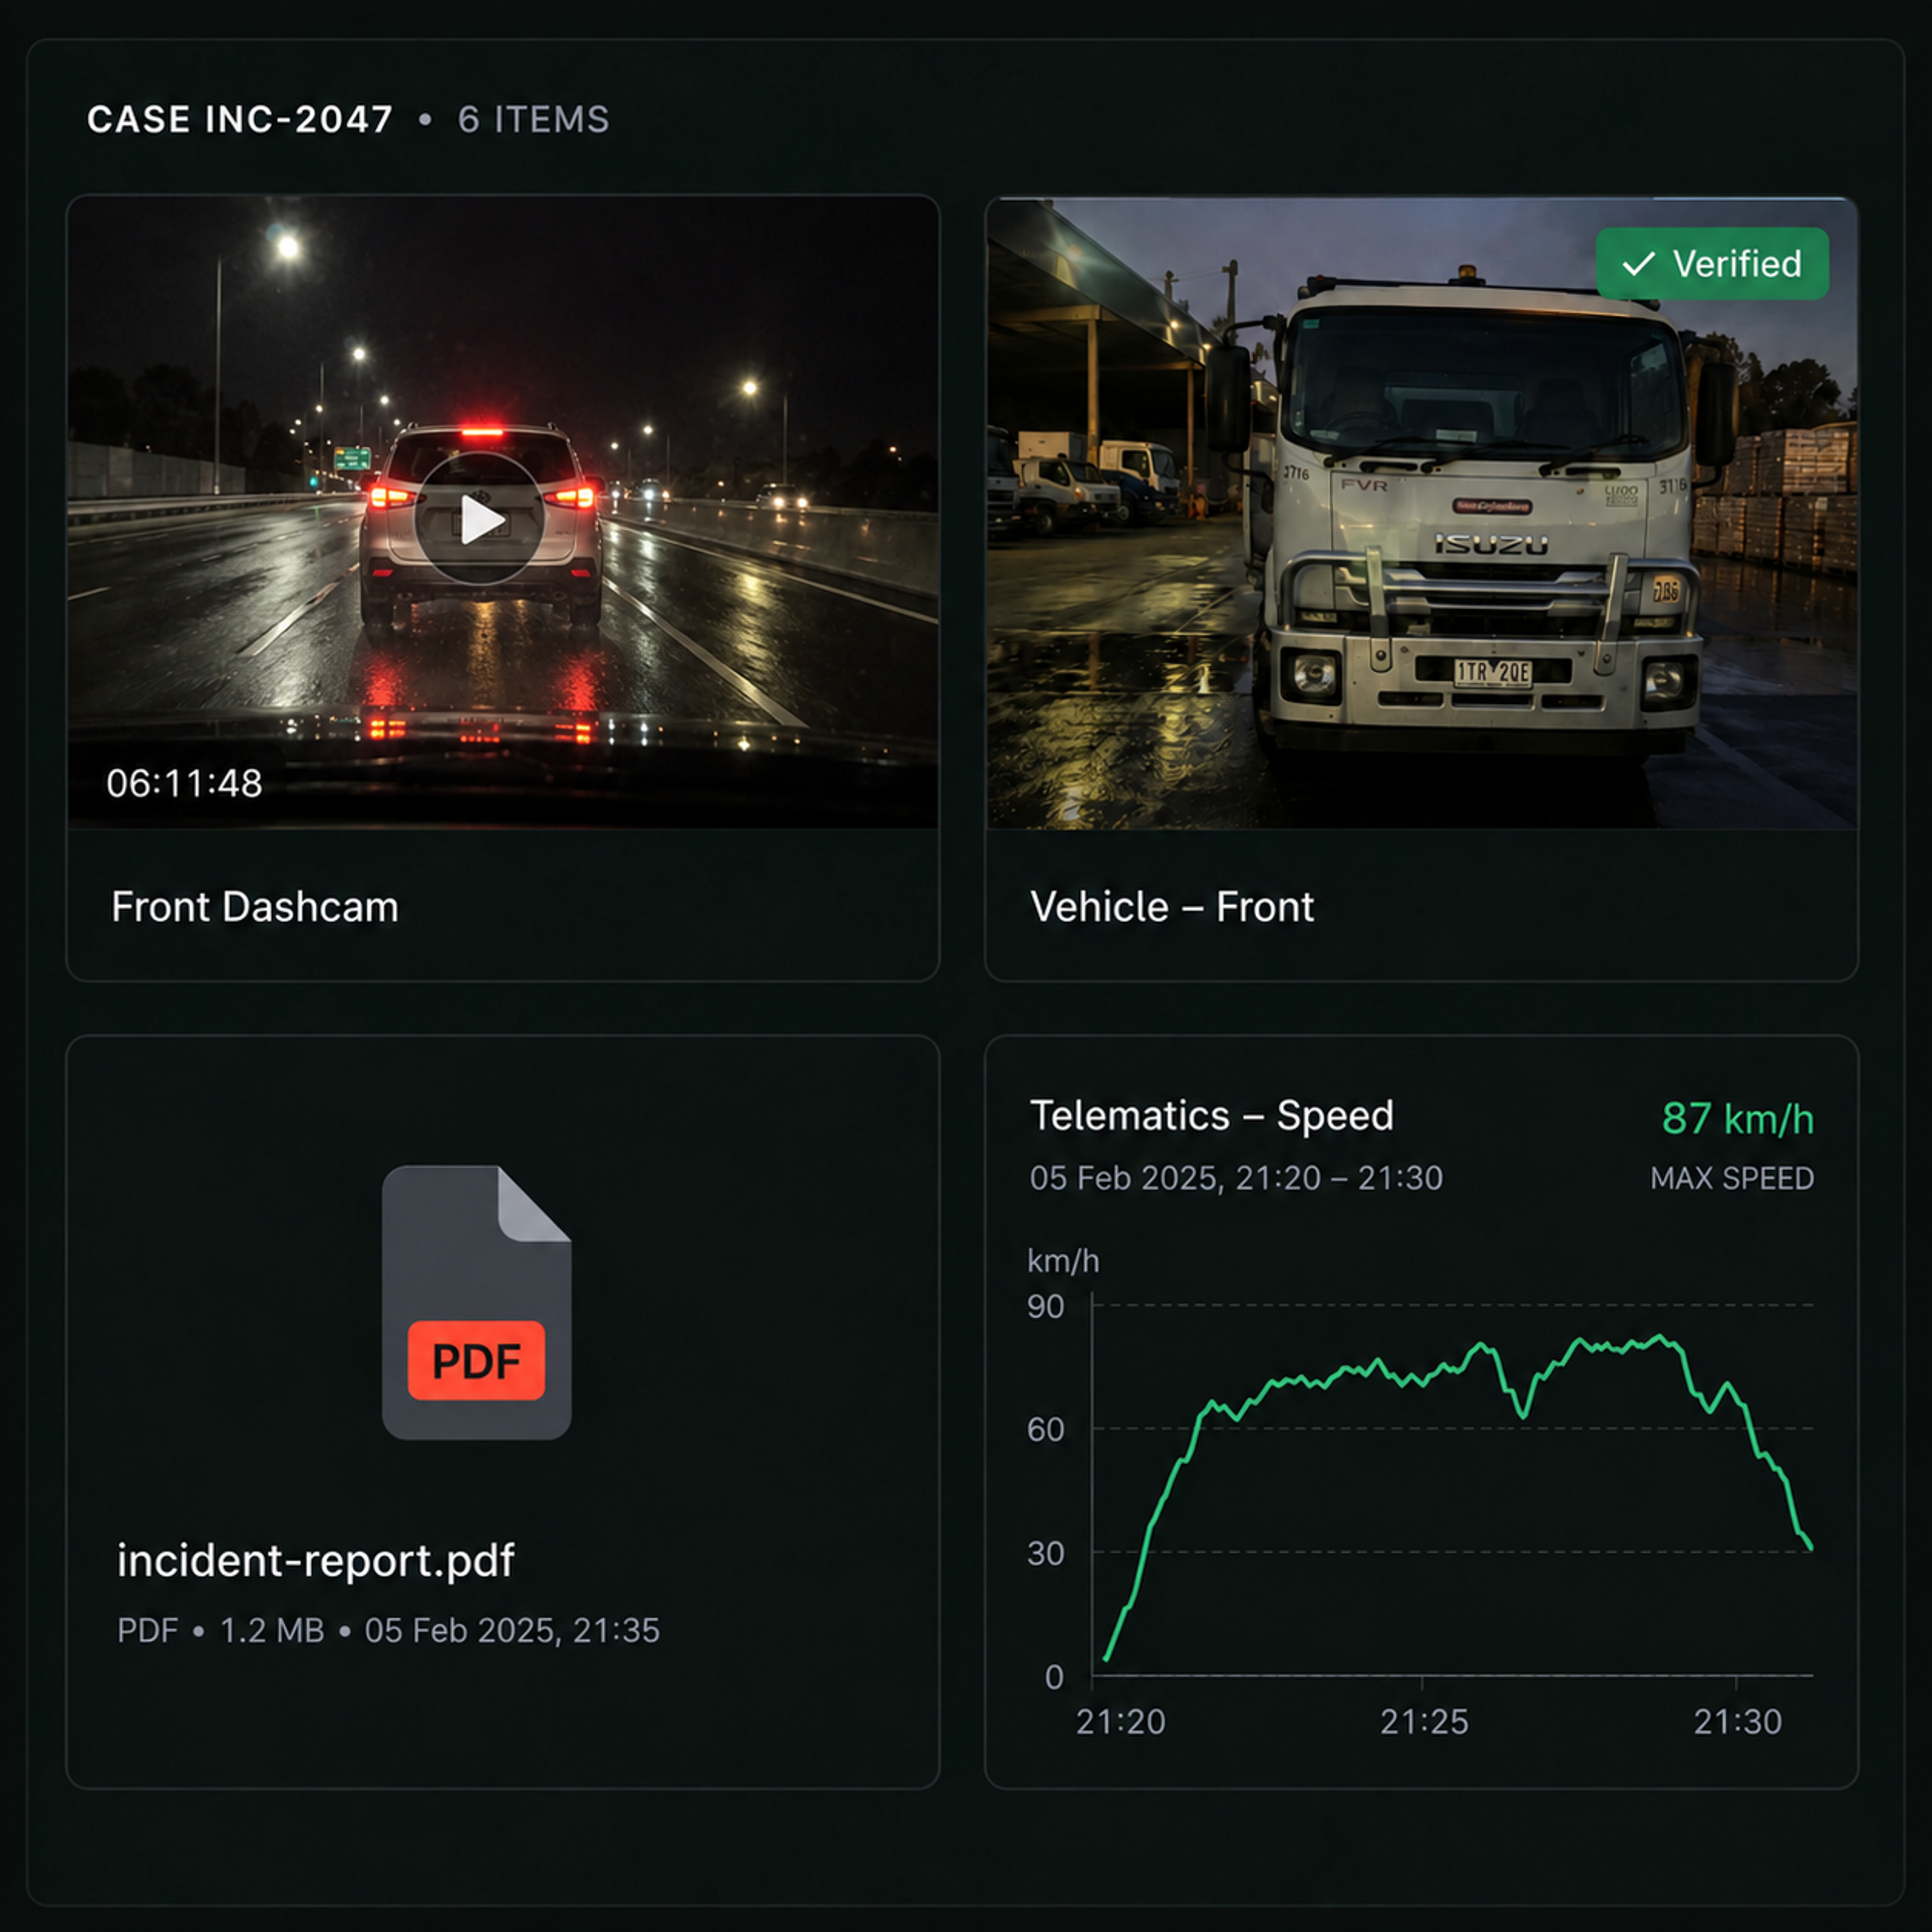Click the 21:30 axis label on chart

1738,1722
